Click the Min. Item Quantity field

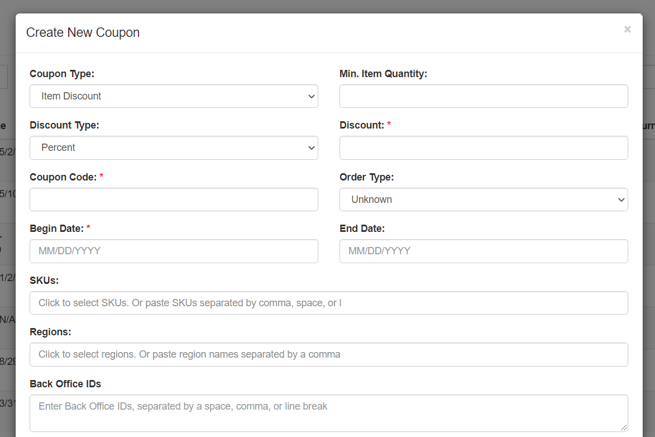tap(484, 96)
